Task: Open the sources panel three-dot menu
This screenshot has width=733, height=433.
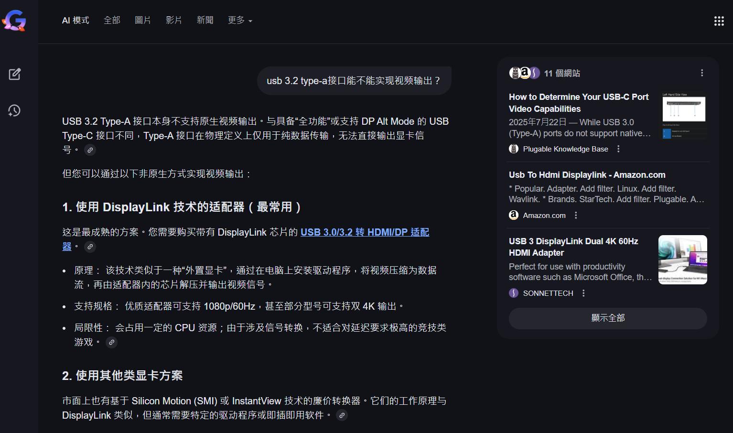Action: tap(702, 73)
